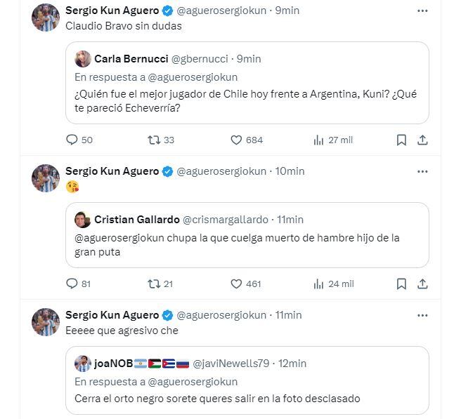Viewport: 454px width, 419px height.
Task: Open more options on the 9min tweet
Action: coord(422,11)
